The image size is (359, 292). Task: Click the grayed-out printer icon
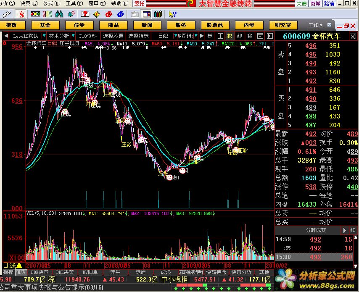(135, 14)
